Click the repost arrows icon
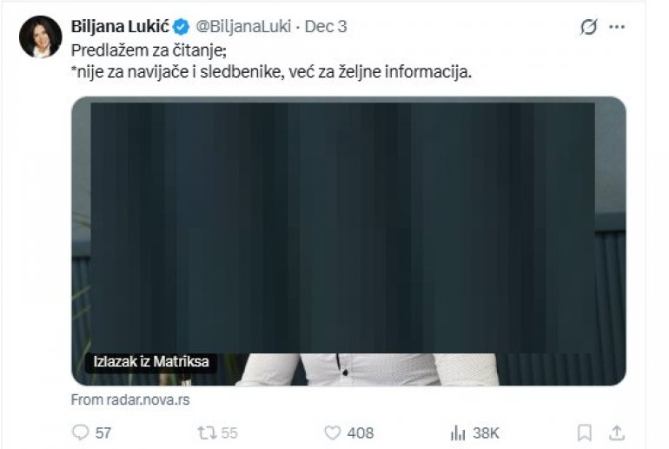Viewport: 669px width, 449px height. click(207, 432)
